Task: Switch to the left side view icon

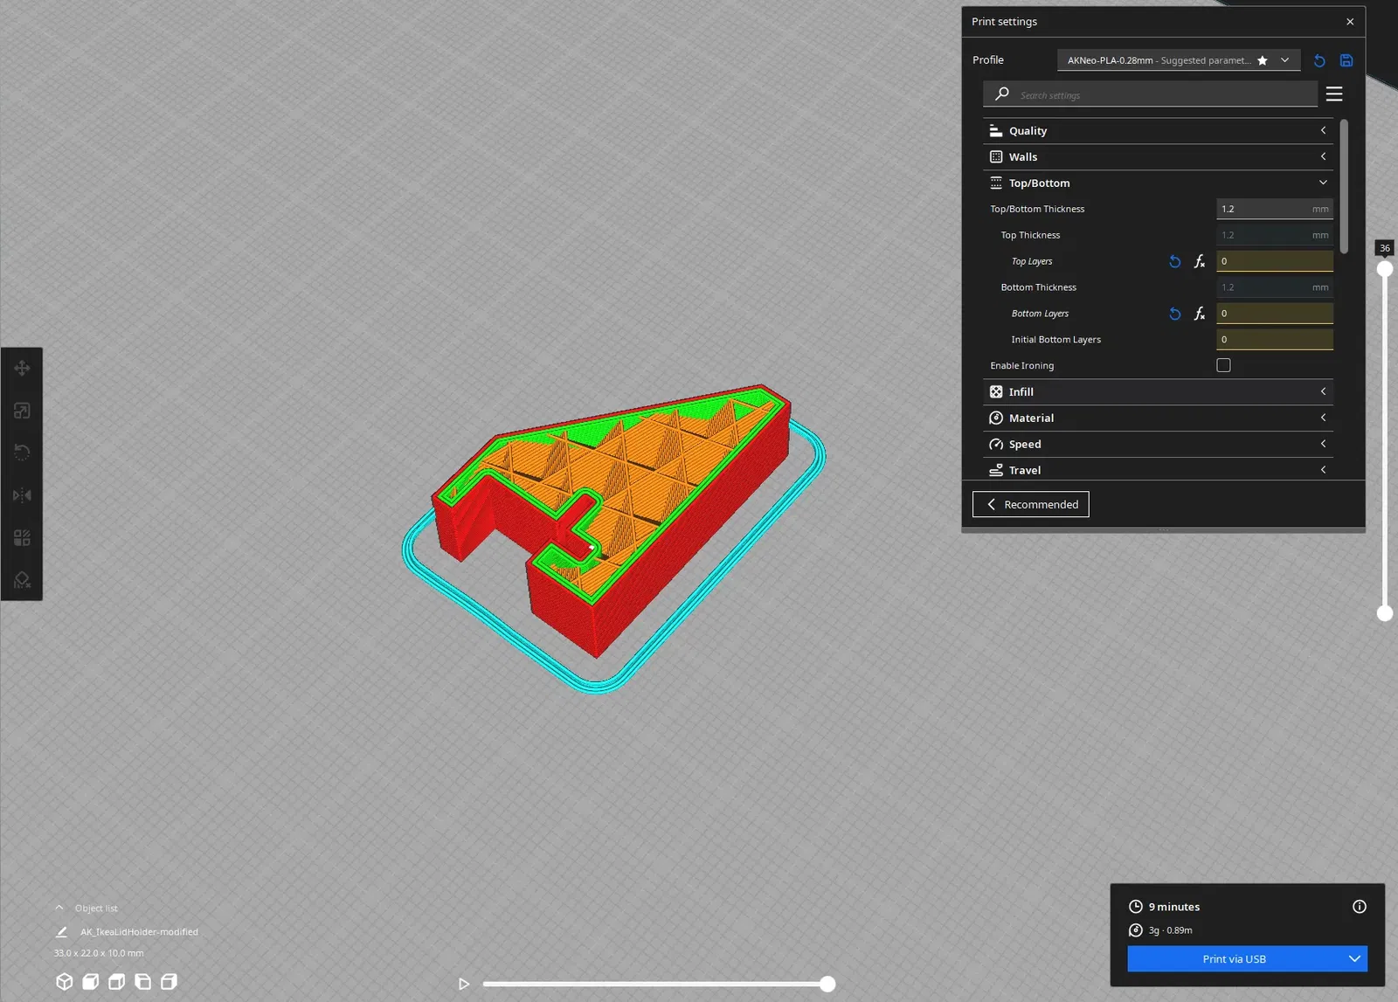Action: 142,982
